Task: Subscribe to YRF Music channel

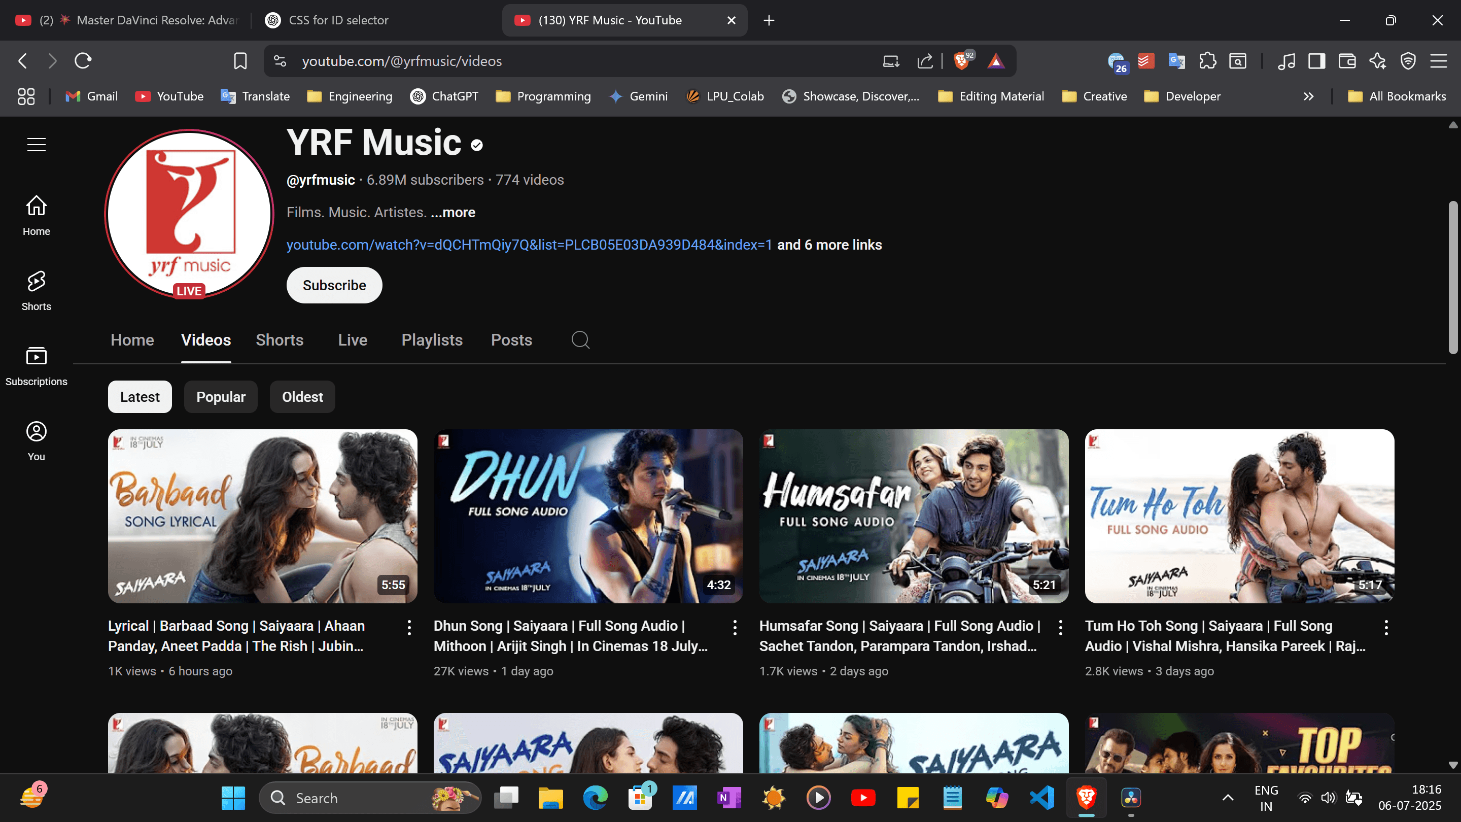Action: coord(334,285)
